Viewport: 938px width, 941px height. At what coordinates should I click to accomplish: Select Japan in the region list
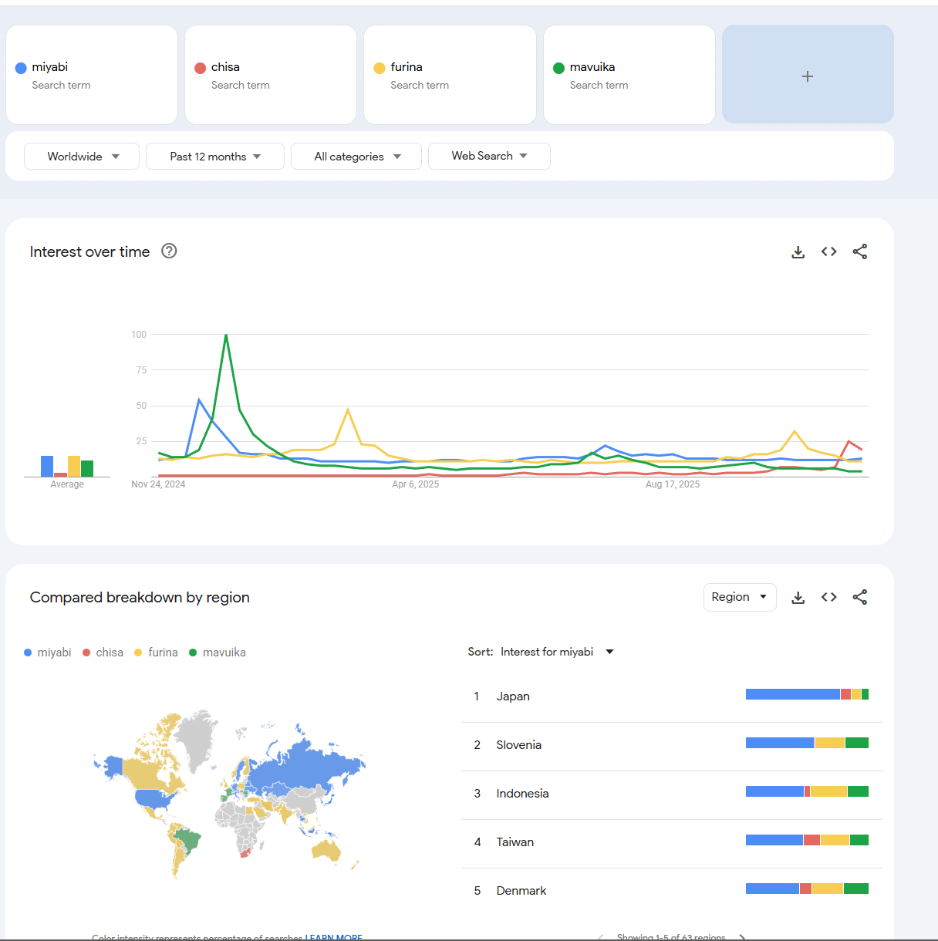pyautogui.click(x=513, y=696)
